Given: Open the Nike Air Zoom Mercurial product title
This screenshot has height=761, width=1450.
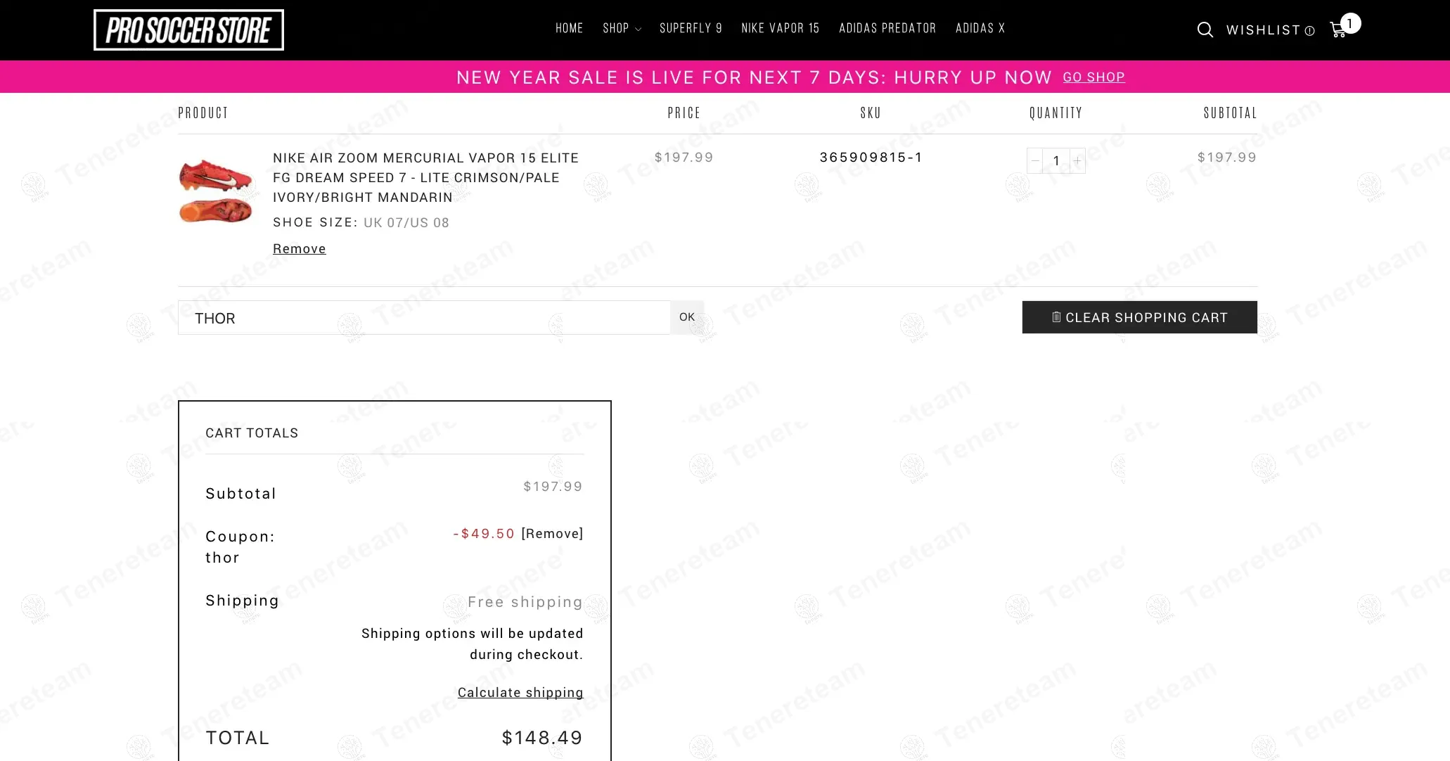Looking at the screenshot, I should (x=425, y=177).
